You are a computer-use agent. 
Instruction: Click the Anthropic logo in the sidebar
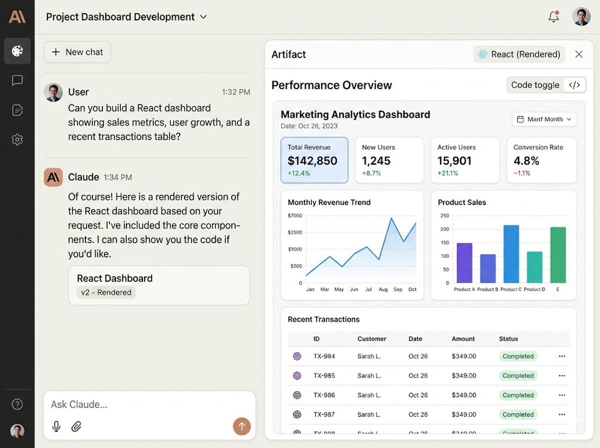pos(17,16)
